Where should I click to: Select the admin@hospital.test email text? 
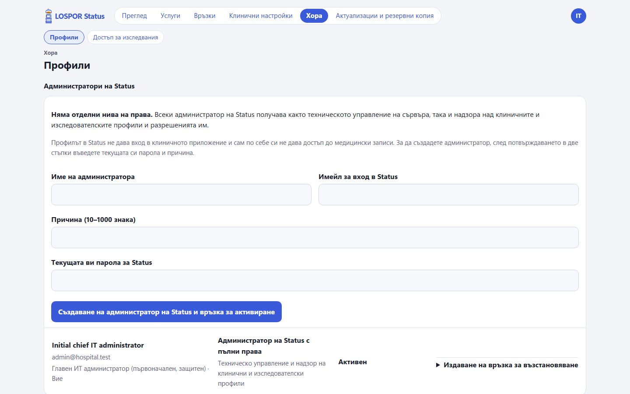click(81, 357)
